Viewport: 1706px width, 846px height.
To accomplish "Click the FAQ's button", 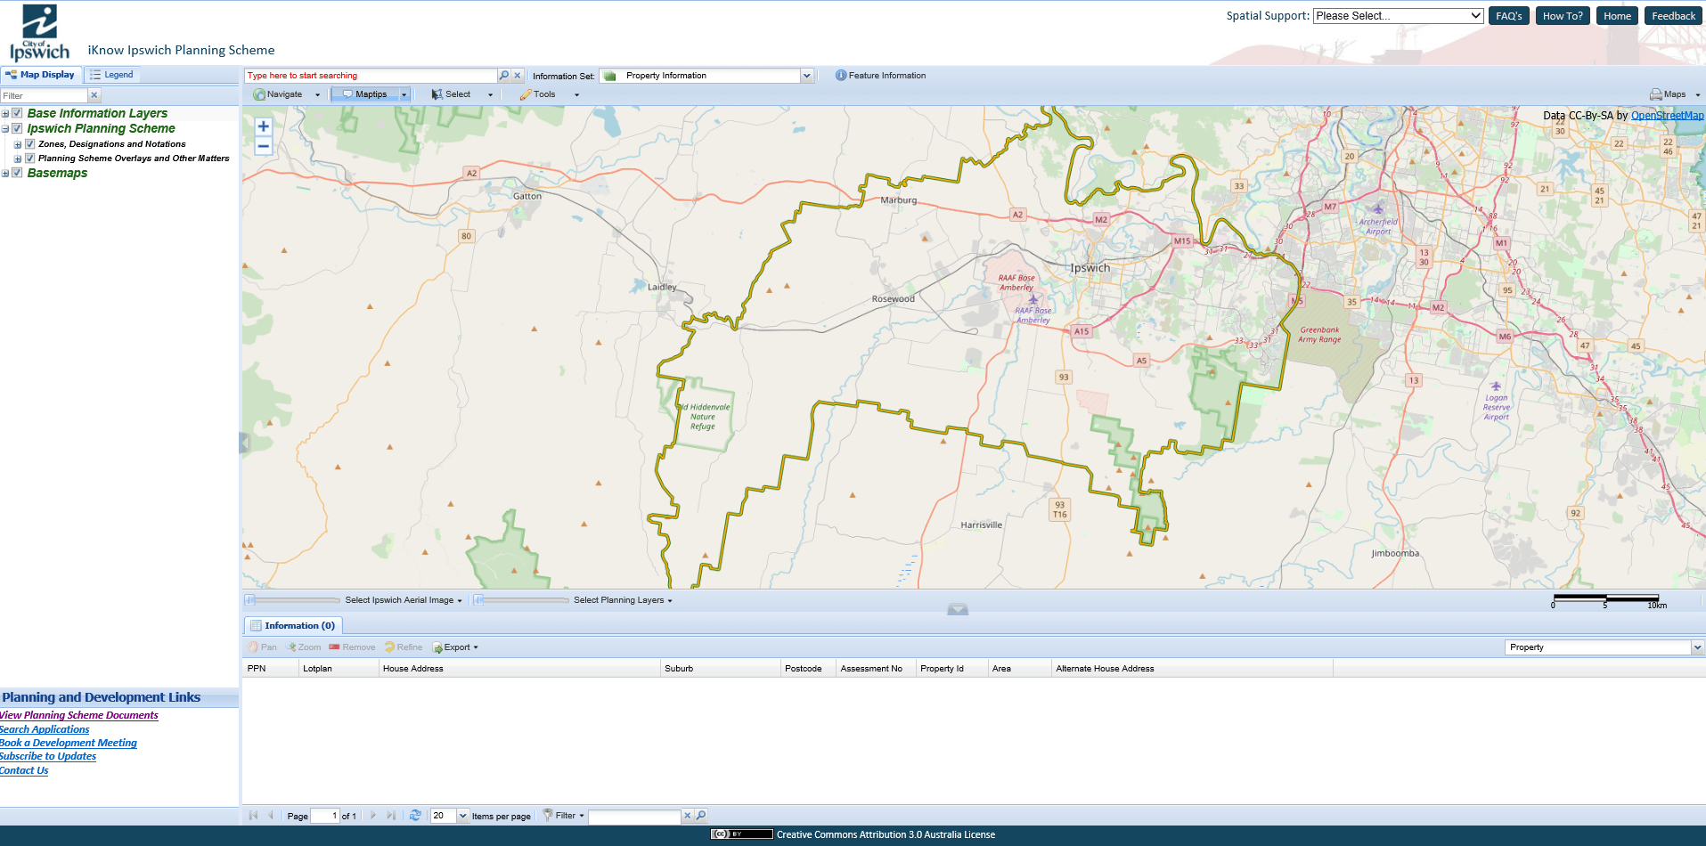I will click(x=1508, y=16).
